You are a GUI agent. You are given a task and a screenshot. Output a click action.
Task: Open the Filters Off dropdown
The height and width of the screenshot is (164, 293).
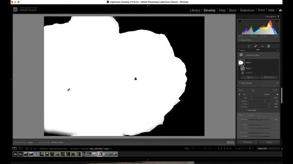(x=267, y=149)
